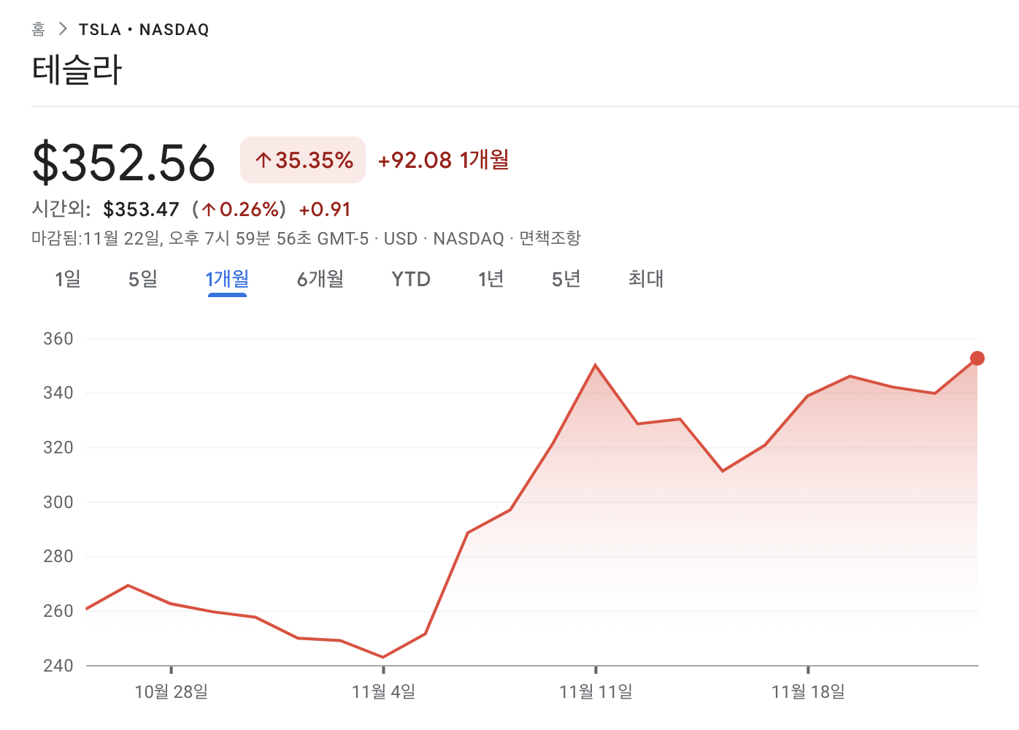This screenshot has width=1019, height=730.
Task: Click the 300 y-axis label
Action: [x=58, y=502]
